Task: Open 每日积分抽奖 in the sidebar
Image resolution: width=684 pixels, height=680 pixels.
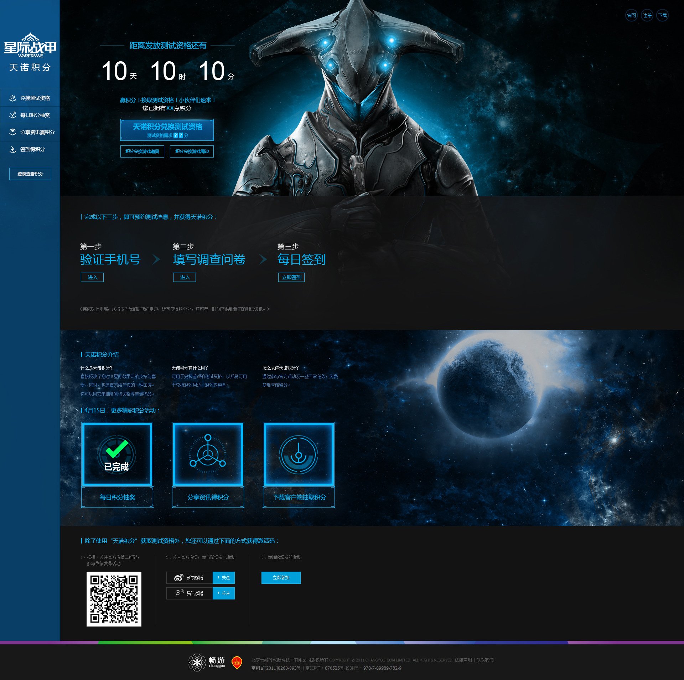Action: point(30,115)
